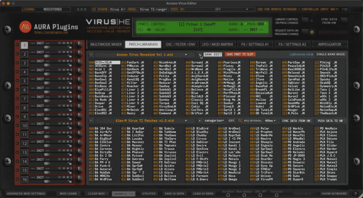Click MIDI Learn button
The height and width of the screenshot is (198, 363).
tap(68, 194)
